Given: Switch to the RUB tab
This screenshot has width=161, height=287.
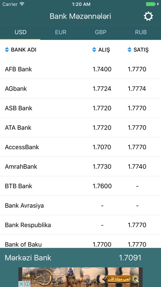Looking at the screenshot, I should (x=141, y=32).
